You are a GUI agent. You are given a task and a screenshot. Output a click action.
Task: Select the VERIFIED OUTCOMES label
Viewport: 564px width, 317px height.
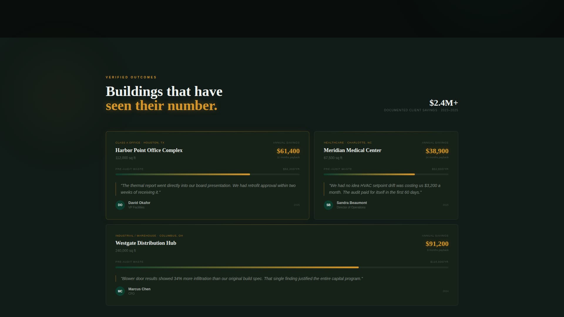(x=131, y=77)
